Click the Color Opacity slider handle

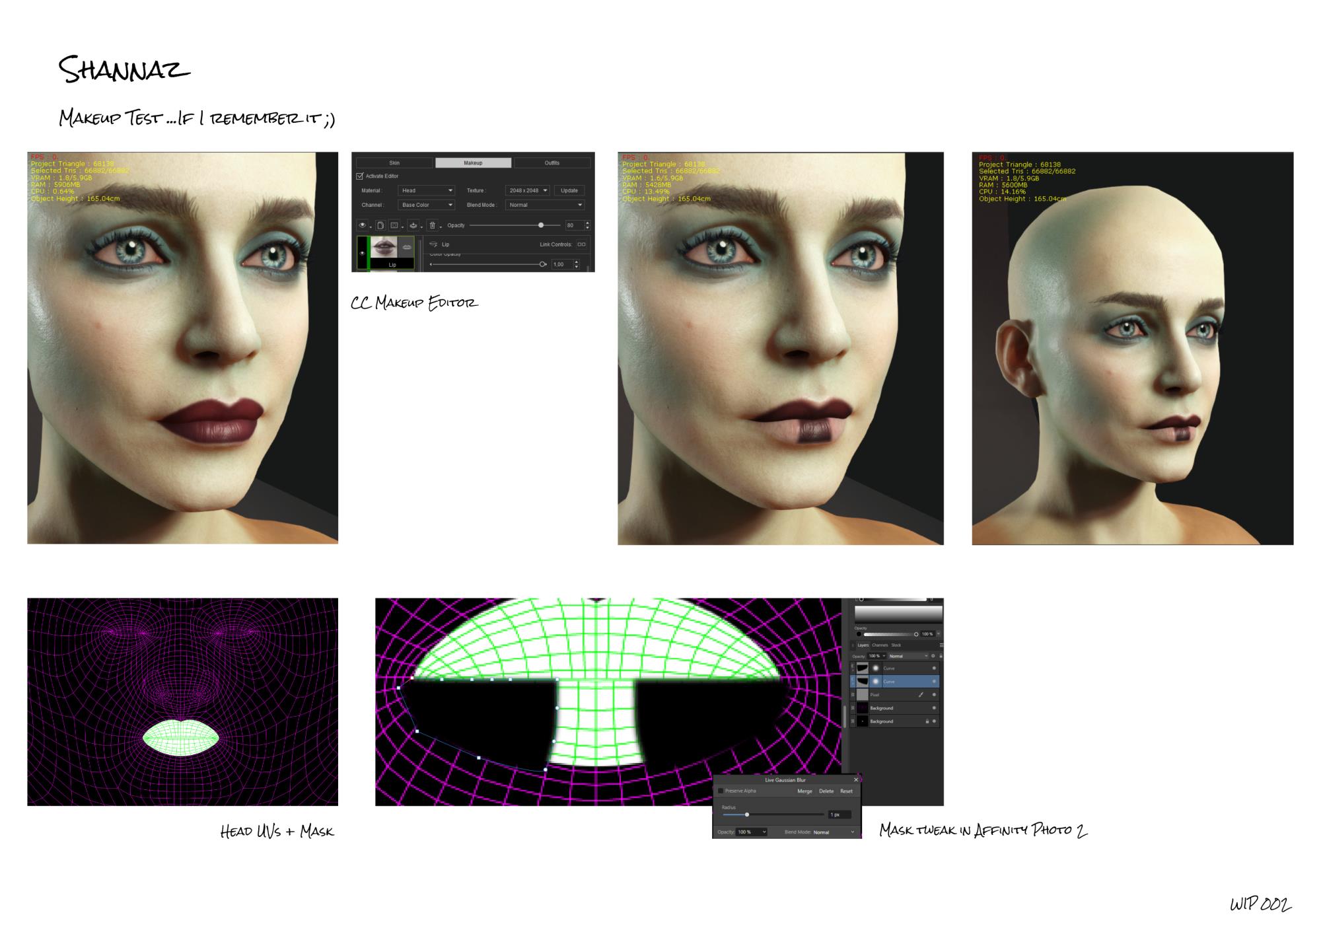click(542, 264)
